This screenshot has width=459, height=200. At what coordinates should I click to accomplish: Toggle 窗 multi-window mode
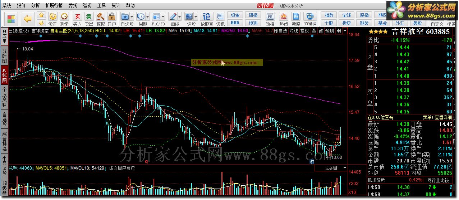(x=321, y=31)
